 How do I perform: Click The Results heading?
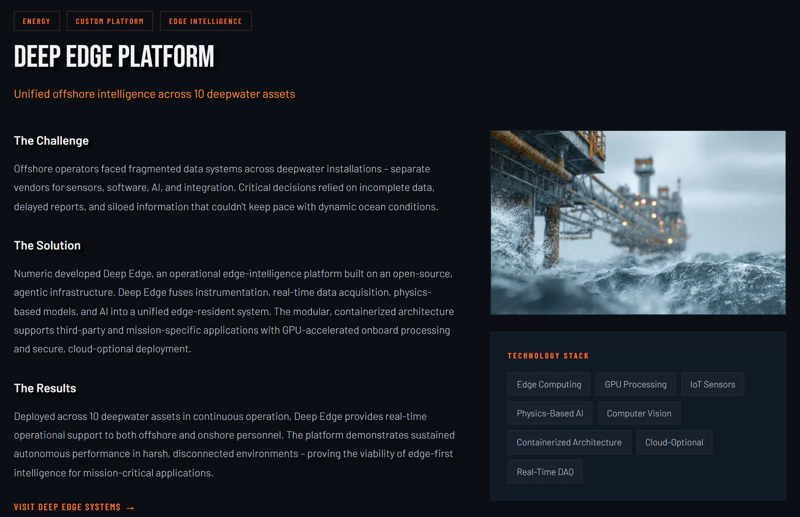pos(45,388)
